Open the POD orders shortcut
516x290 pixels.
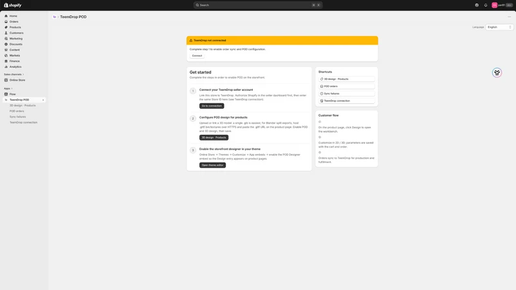[x=346, y=86]
